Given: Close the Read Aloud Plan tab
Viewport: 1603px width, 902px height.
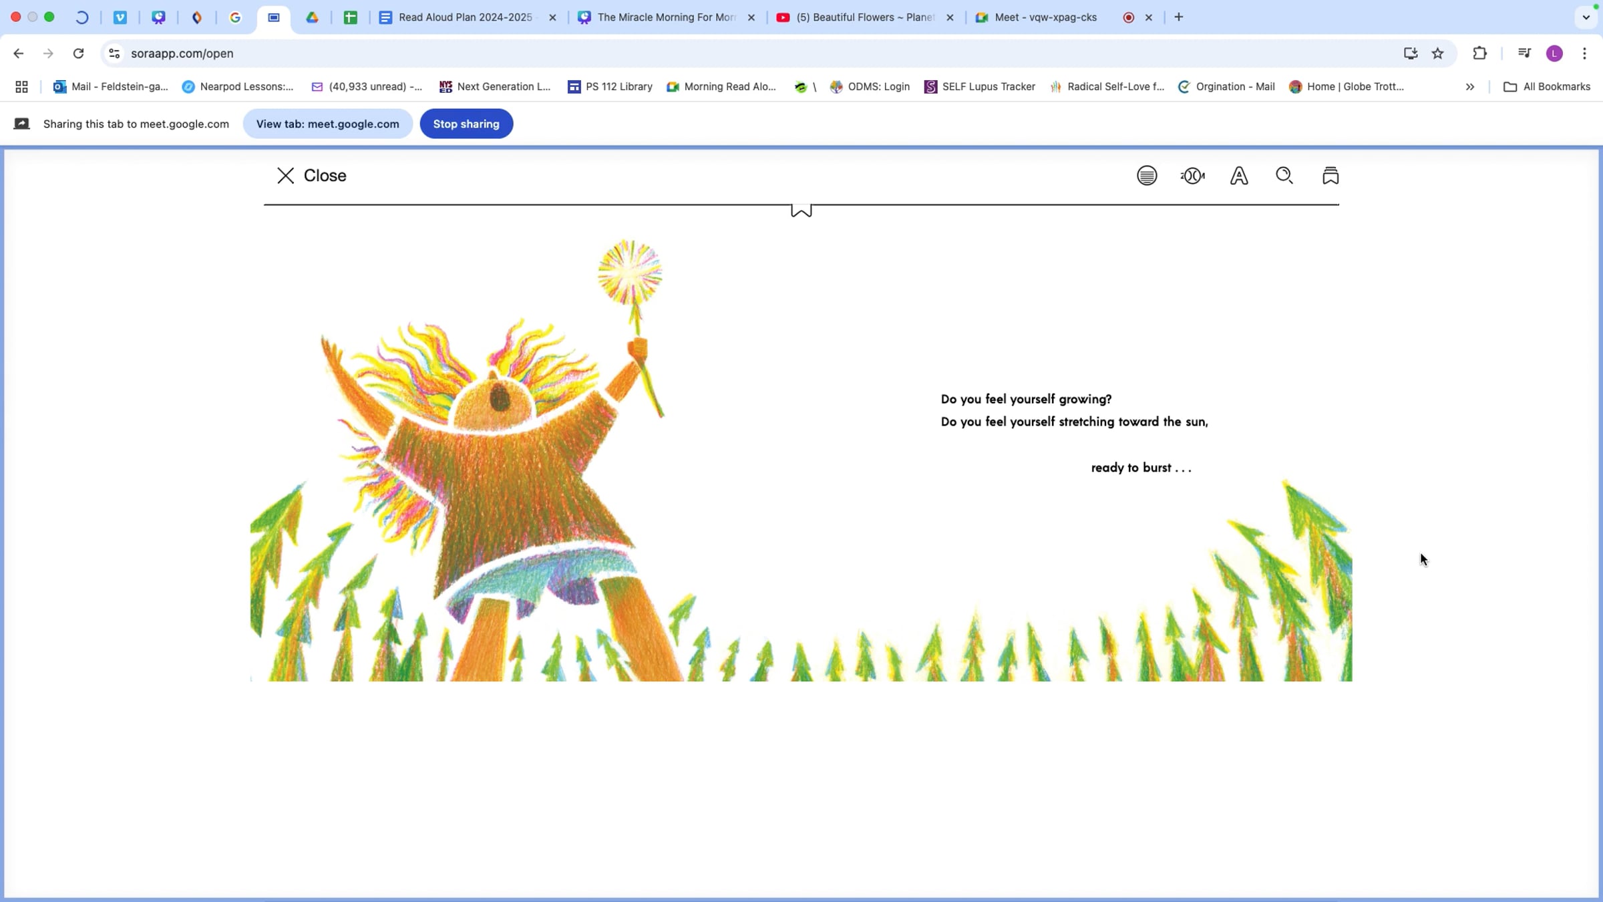Looking at the screenshot, I should point(552,17).
